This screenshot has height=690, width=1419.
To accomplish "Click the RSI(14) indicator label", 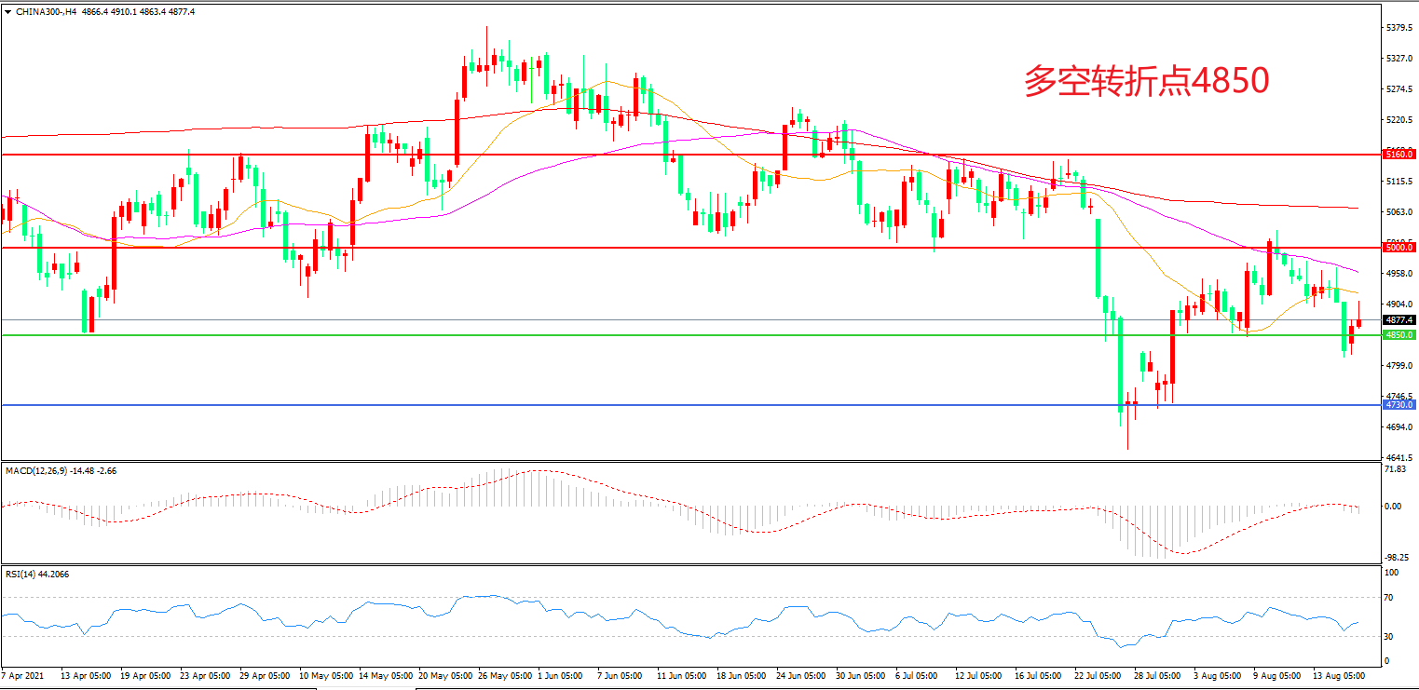I will [22, 575].
